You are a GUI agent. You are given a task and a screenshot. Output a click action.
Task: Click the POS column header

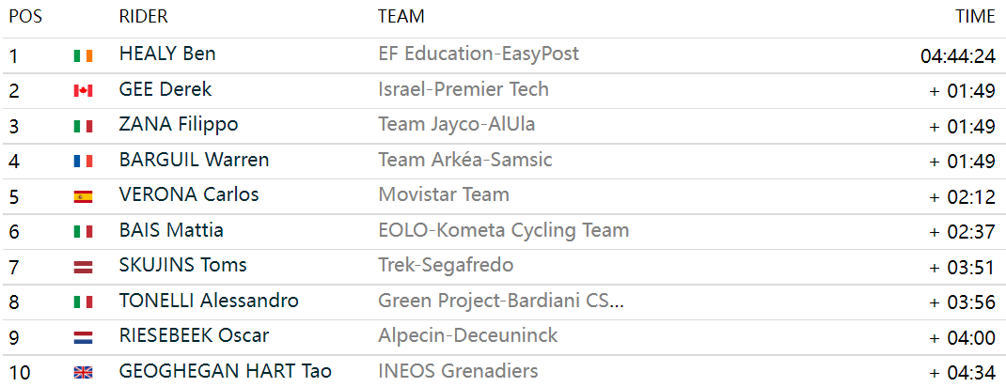coord(25,17)
